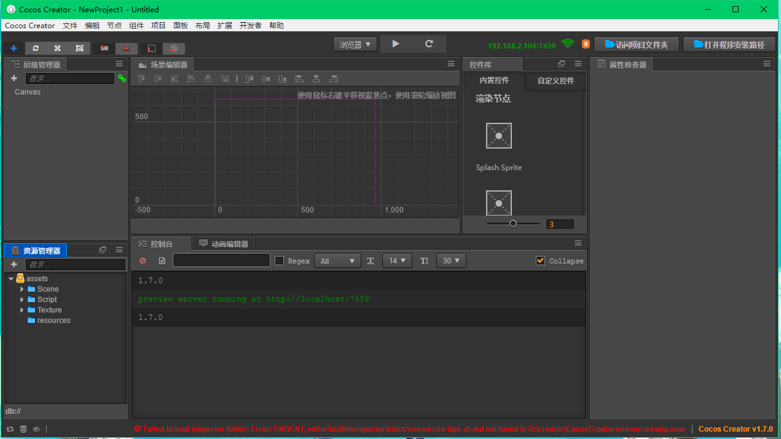Click the widget library zoom value field
781x439 pixels.
click(560, 224)
